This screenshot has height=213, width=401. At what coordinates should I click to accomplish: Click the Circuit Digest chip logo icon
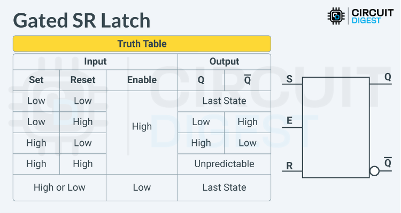[x=336, y=16]
